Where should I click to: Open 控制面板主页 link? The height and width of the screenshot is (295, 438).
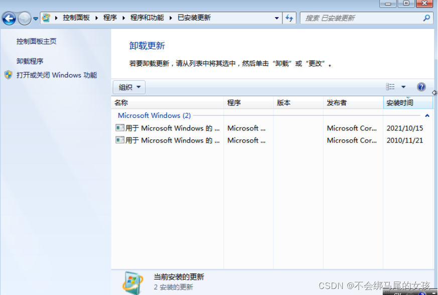coord(36,41)
